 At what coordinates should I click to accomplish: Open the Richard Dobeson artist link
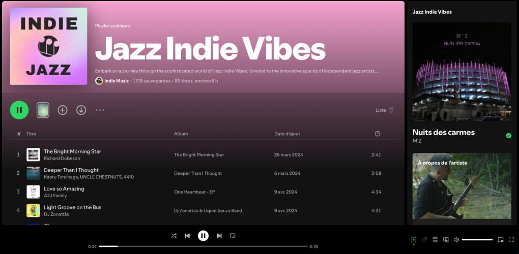pos(62,158)
